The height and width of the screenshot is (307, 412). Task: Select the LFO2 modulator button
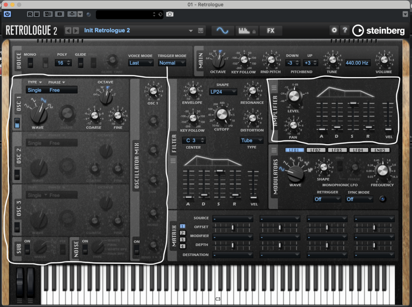click(x=316, y=150)
